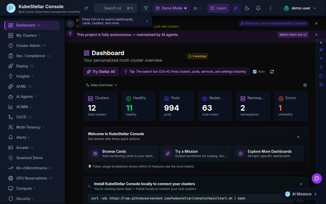This screenshot has height=204, width=326.
Task: Open the Browse Cards quick action
Action: pyautogui.click(x=123, y=154)
